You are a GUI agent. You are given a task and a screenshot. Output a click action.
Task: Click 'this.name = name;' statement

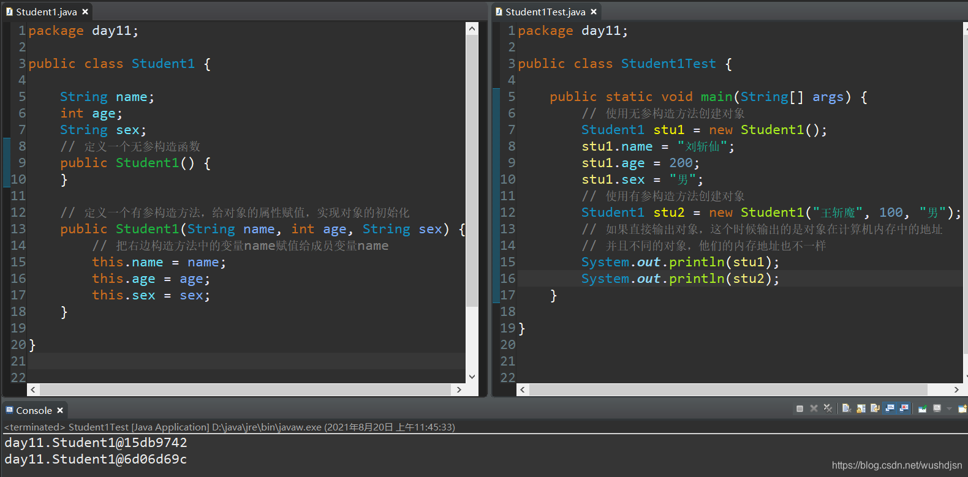[159, 262]
